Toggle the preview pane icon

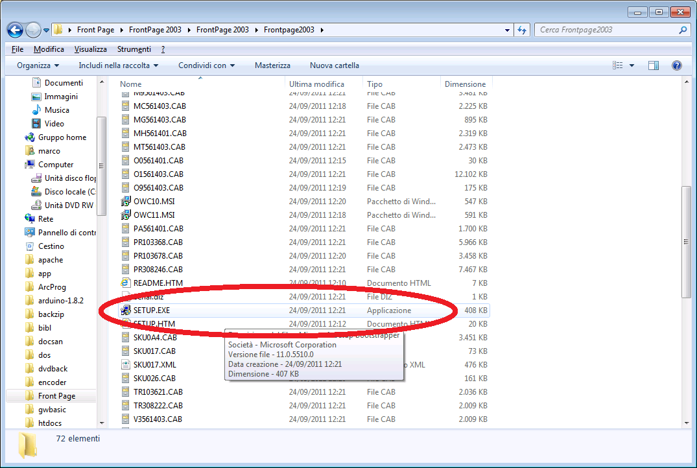[654, 65]
